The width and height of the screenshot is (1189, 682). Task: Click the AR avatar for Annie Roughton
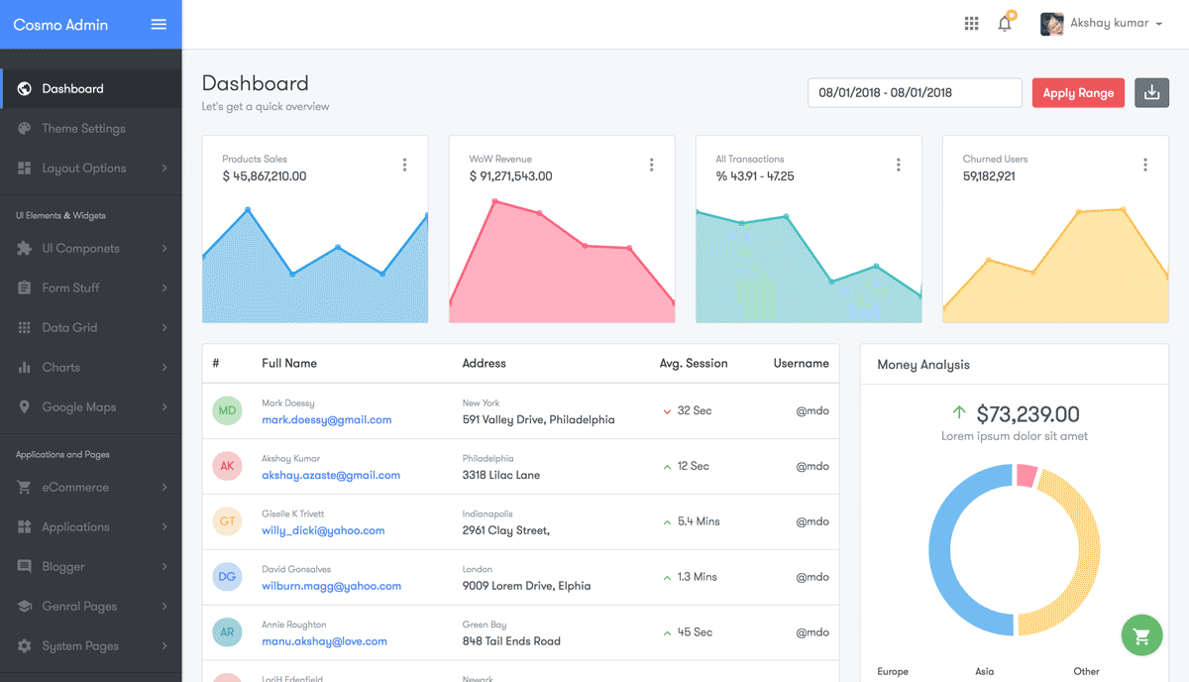(x=228, y=632)
